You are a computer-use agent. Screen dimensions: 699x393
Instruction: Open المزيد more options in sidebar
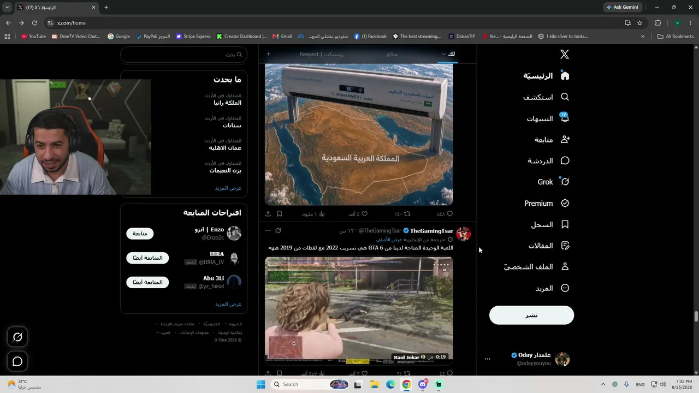(552, 288)
